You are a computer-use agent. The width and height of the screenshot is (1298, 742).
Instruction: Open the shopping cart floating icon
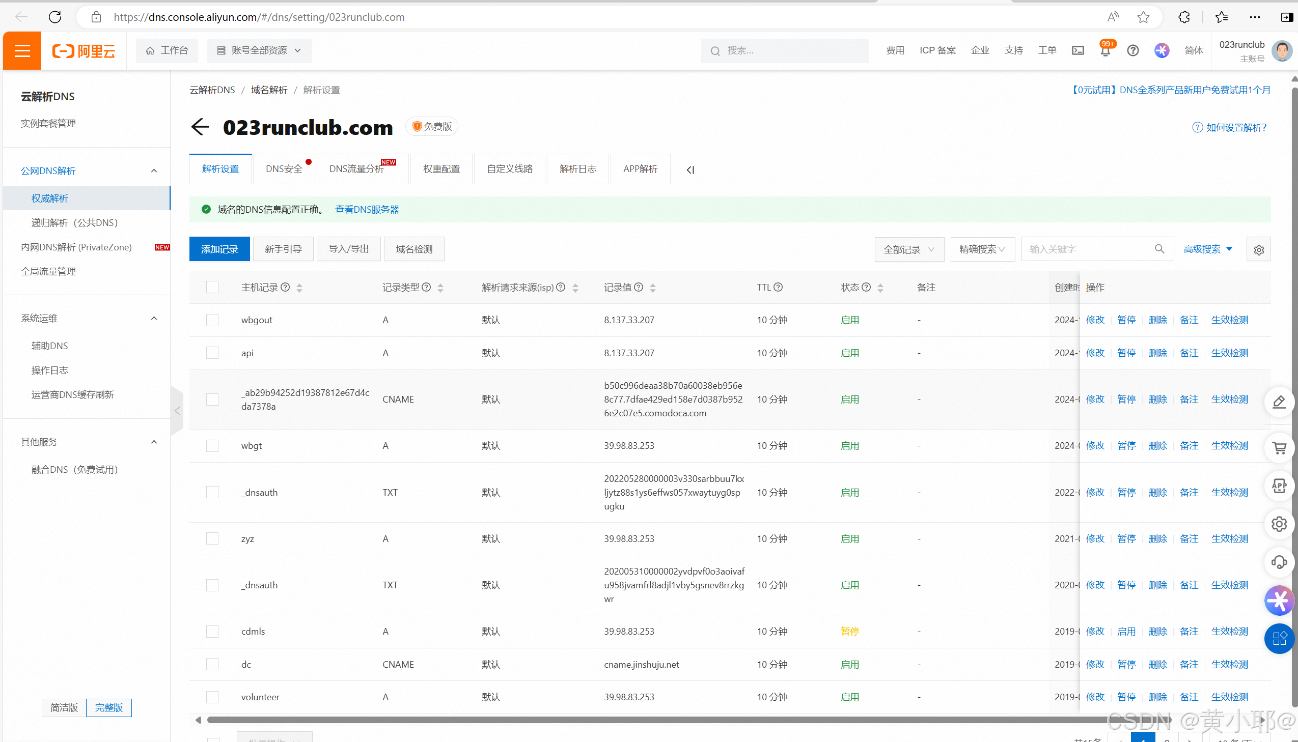1279,448
